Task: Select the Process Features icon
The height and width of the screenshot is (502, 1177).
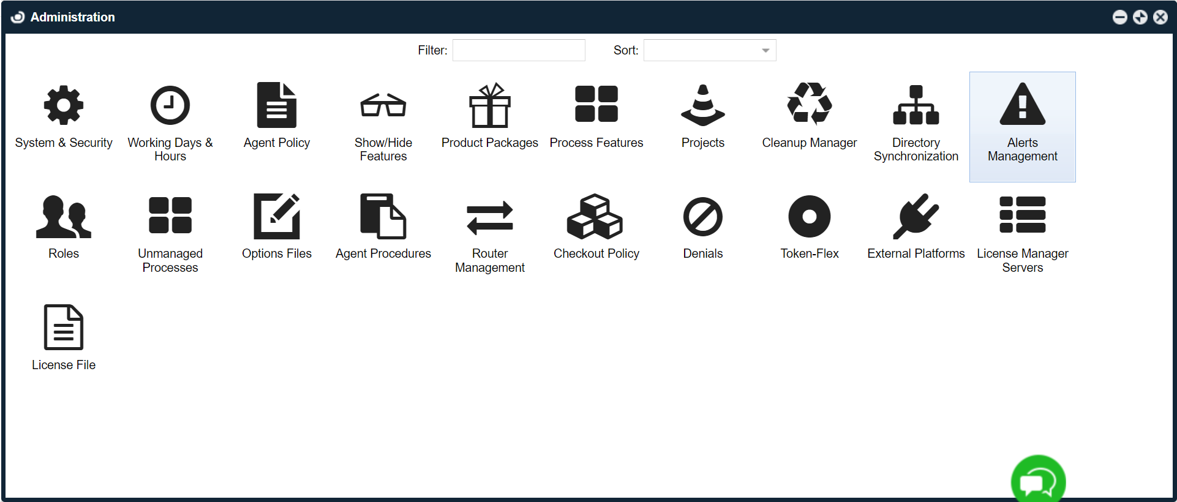Action: 596,105
